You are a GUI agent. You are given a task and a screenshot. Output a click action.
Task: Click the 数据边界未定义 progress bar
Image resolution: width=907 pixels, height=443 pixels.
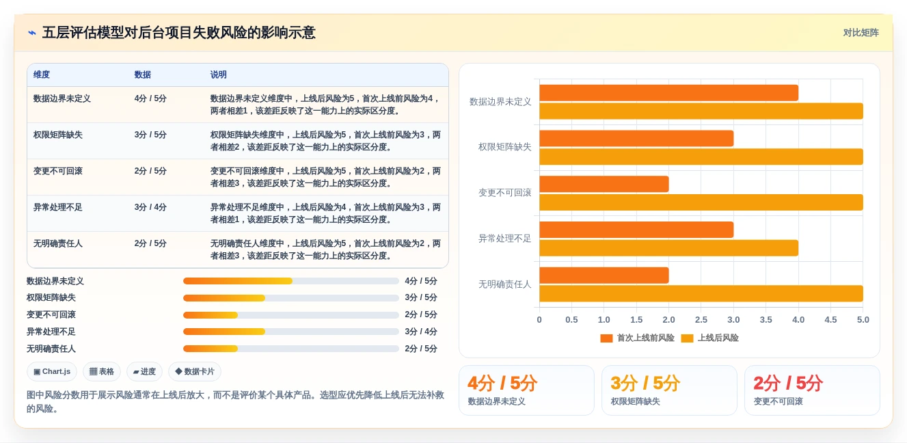tap(291, 281)
